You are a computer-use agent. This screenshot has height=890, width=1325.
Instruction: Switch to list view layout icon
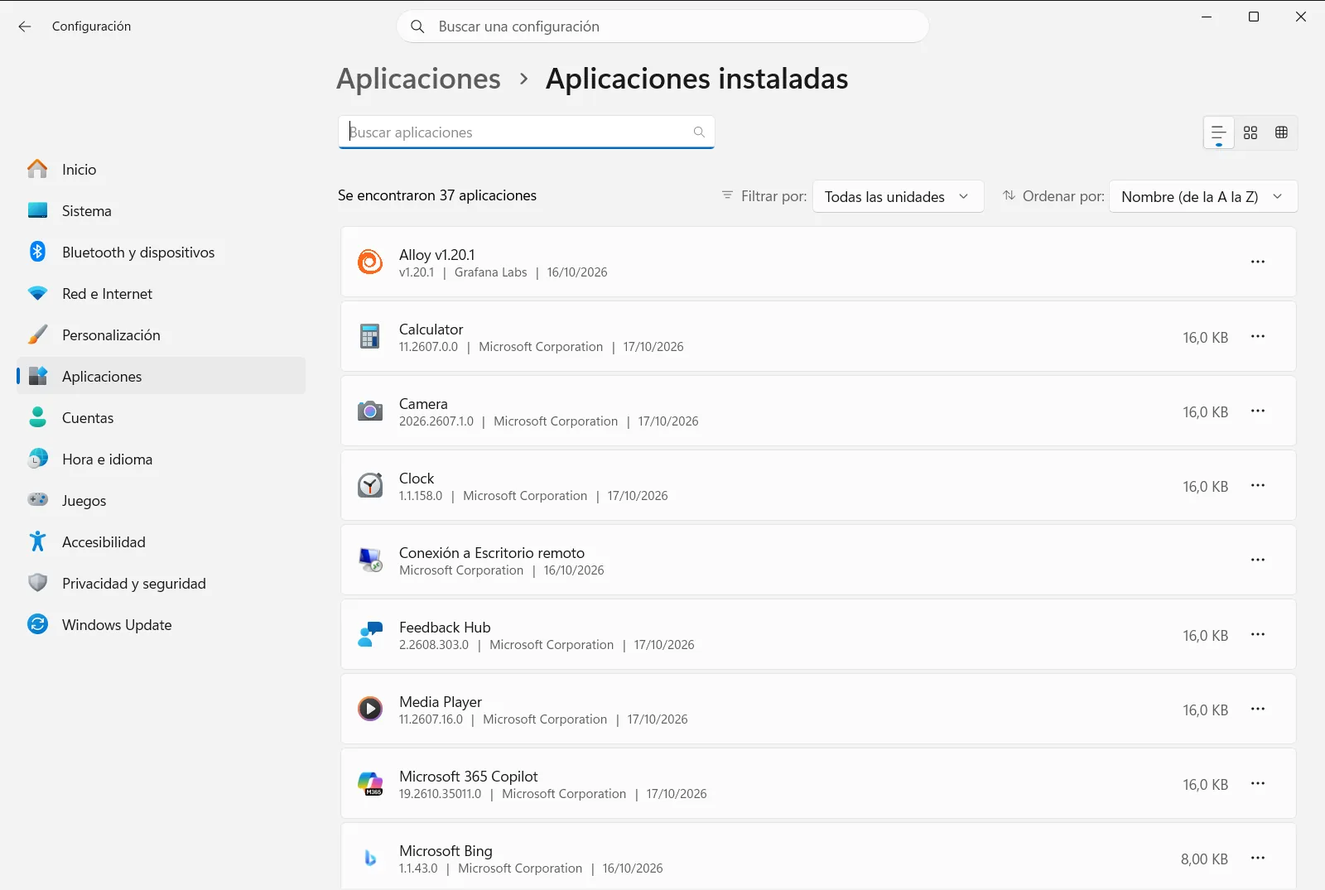(x=1219, y=132)
